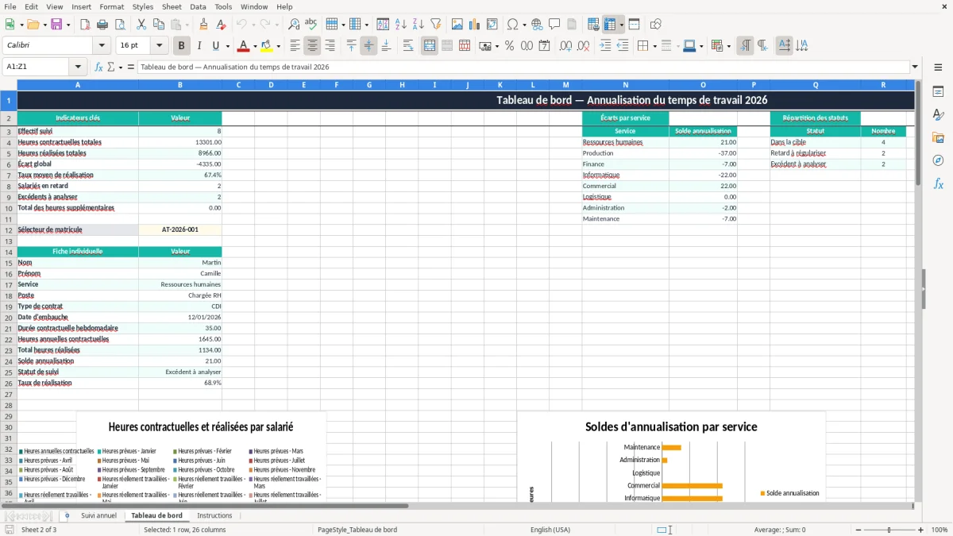Click the Copy icon
This screenshot has width=953, height=536.
[x=159, y=25]
